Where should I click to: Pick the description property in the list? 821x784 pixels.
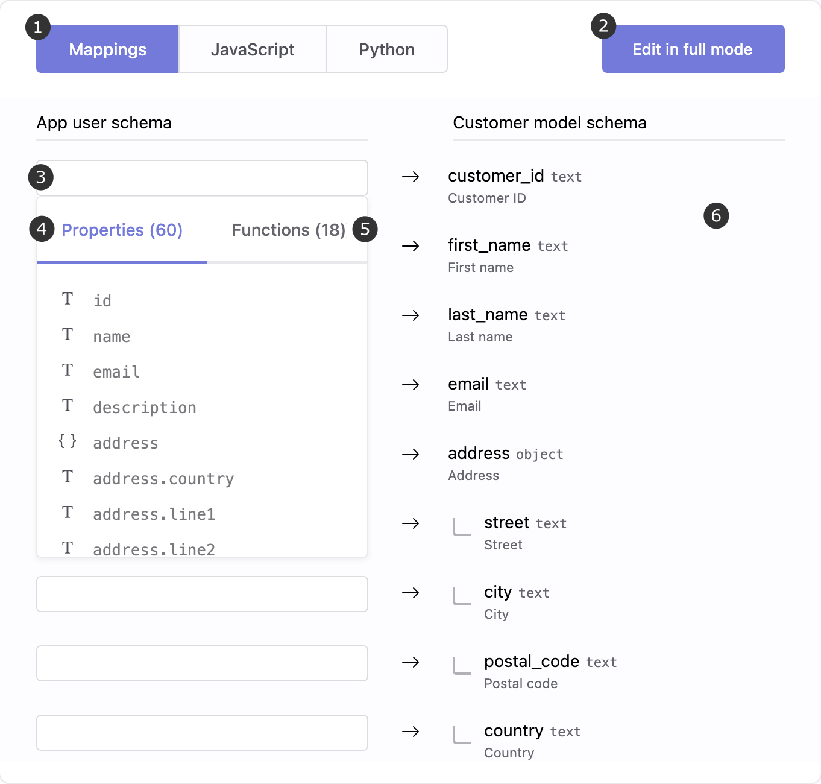(x=145, y=408)
